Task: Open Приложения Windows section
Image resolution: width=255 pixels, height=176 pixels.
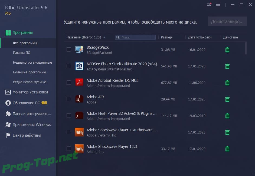Action: click(32, 125)
